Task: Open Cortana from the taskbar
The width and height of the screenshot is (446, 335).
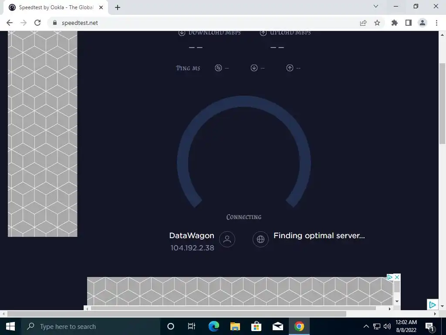Action: pyautogui.click(x=171, y=326)
